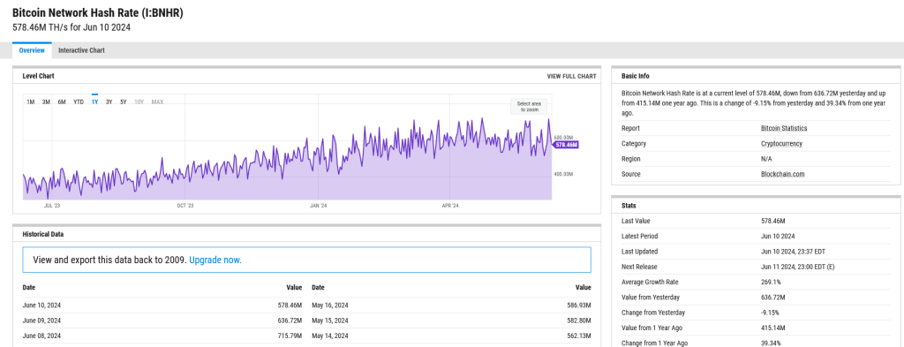The height and width of the screenshot is (347, 904).
Task: Click the Level Chart panel heading
Action: tap(39, 76)
